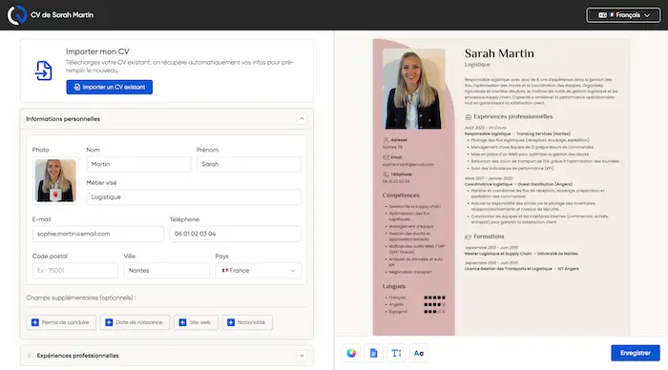Add the Nationalité field
Image resolution: width=668 pixels, height=370 pixels.
[x=247, y=322]
